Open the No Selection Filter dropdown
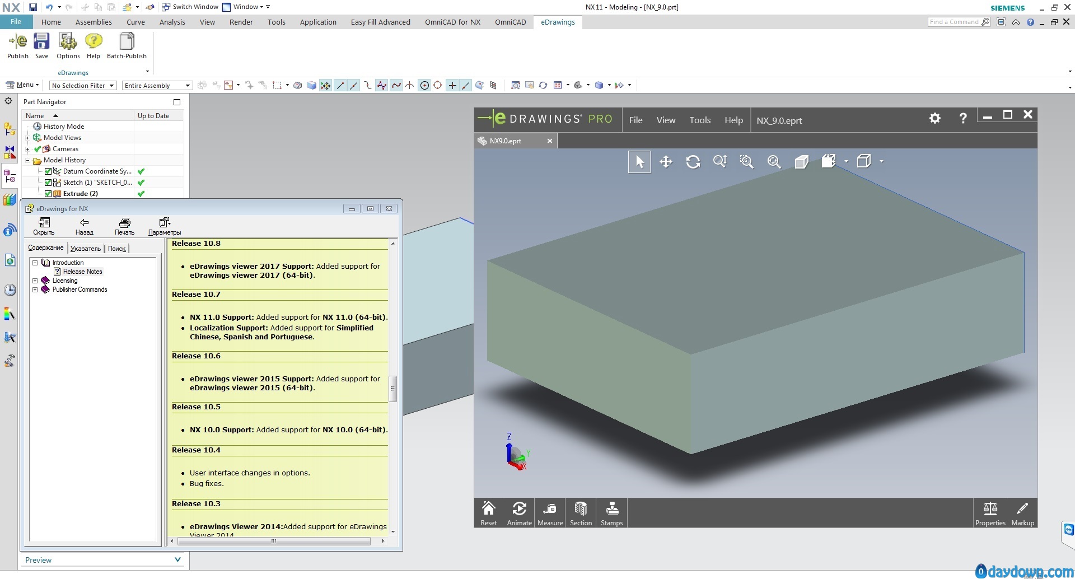Screen dimensions: 1075x579 [82, 86]
